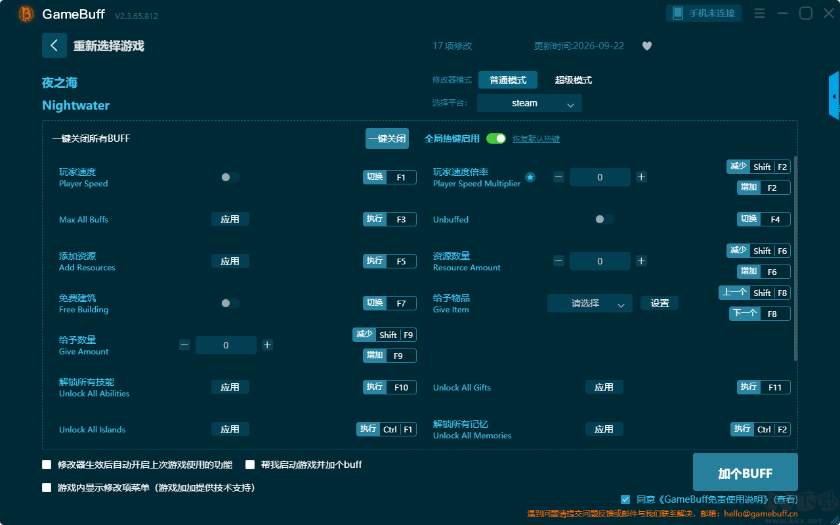Click the F3 hotkey for Max All Buffs
Image resolution: width=840 pixels, height=525 pixels.
(x=390, y=219)
